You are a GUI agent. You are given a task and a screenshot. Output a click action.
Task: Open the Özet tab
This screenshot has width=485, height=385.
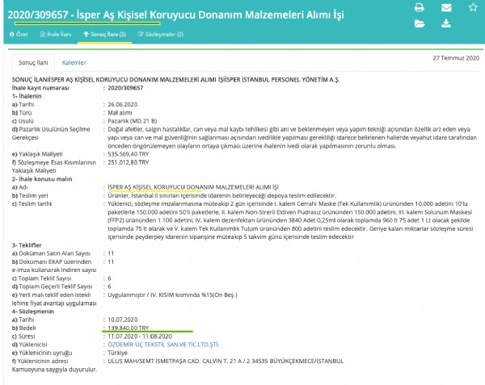click(x=22, y=36)
